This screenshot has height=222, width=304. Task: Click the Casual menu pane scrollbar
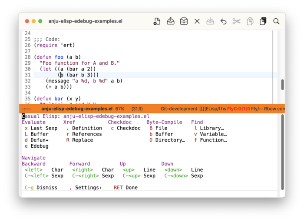(282, 152)
